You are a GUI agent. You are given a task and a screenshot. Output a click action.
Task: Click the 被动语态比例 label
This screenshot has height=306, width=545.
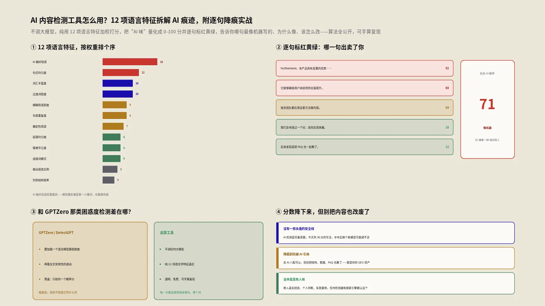[x=41, y=169]
